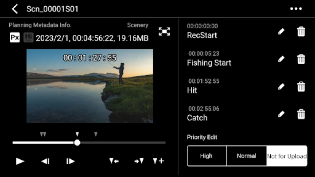
Task: Add a new essence mark
Action: 159,161
